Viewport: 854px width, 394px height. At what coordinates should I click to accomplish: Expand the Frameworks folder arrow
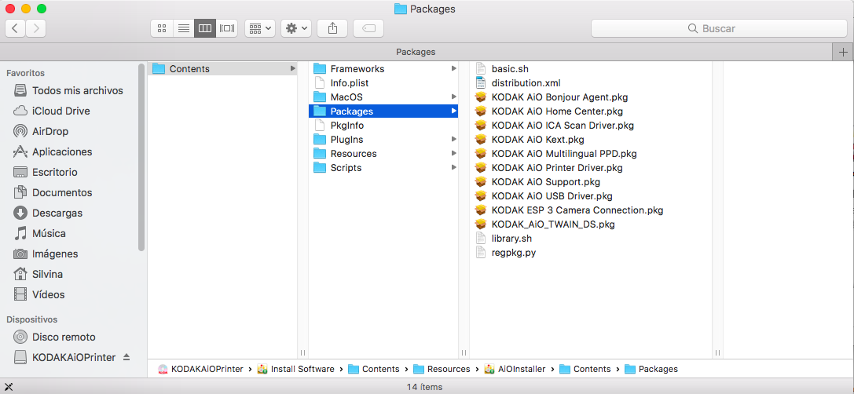(x=453, y=68)
